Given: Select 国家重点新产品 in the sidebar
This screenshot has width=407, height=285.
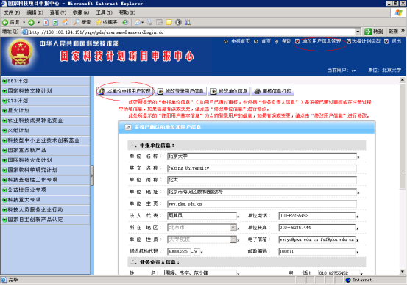Looking at the screenshot, I should [46, 150].
